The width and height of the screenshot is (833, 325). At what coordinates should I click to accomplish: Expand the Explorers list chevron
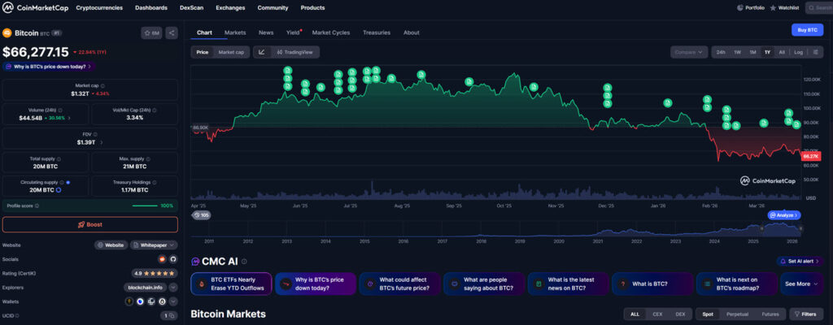point(172,287)
